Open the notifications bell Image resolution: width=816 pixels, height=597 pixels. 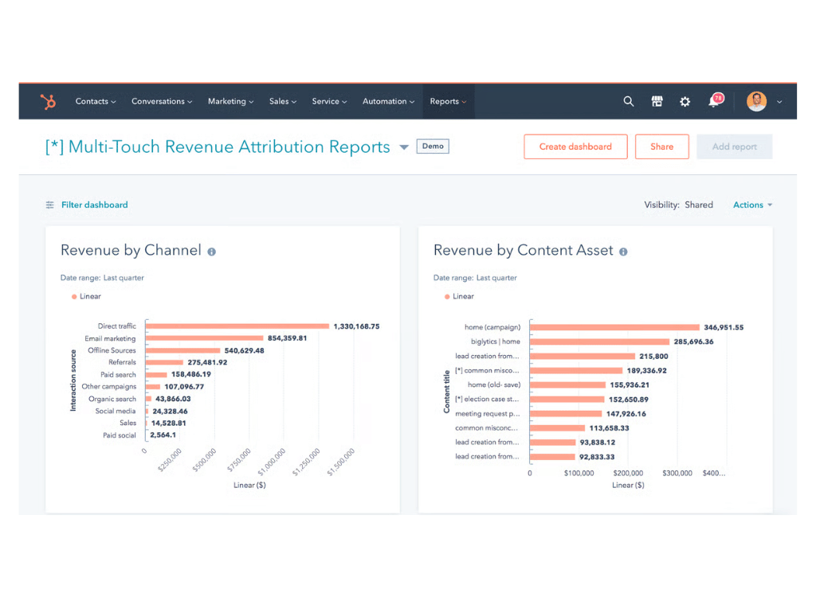(x=713, y=103)
